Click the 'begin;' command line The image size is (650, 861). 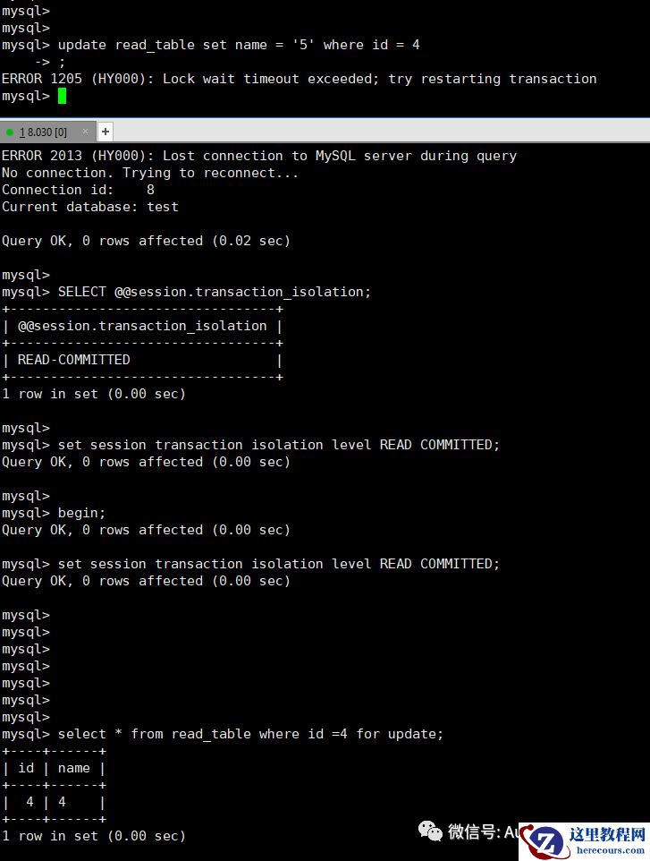tap(81, 514)
